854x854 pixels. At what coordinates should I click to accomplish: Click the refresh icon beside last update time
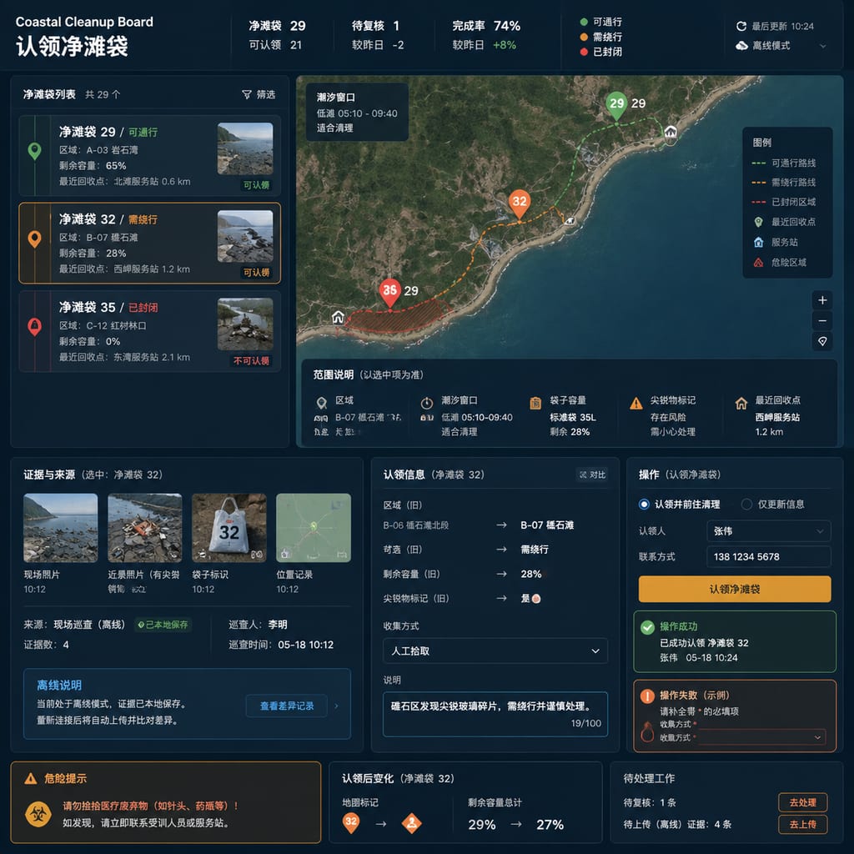tap(741, 26)
